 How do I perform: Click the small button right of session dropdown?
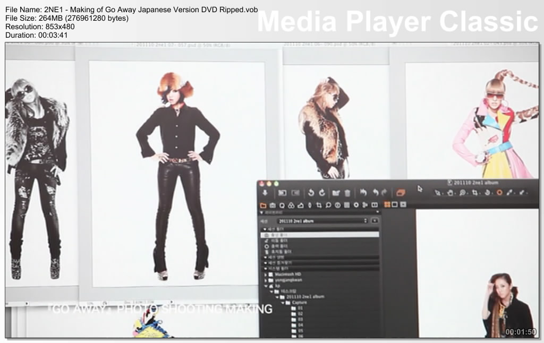(x=375, y=220)
